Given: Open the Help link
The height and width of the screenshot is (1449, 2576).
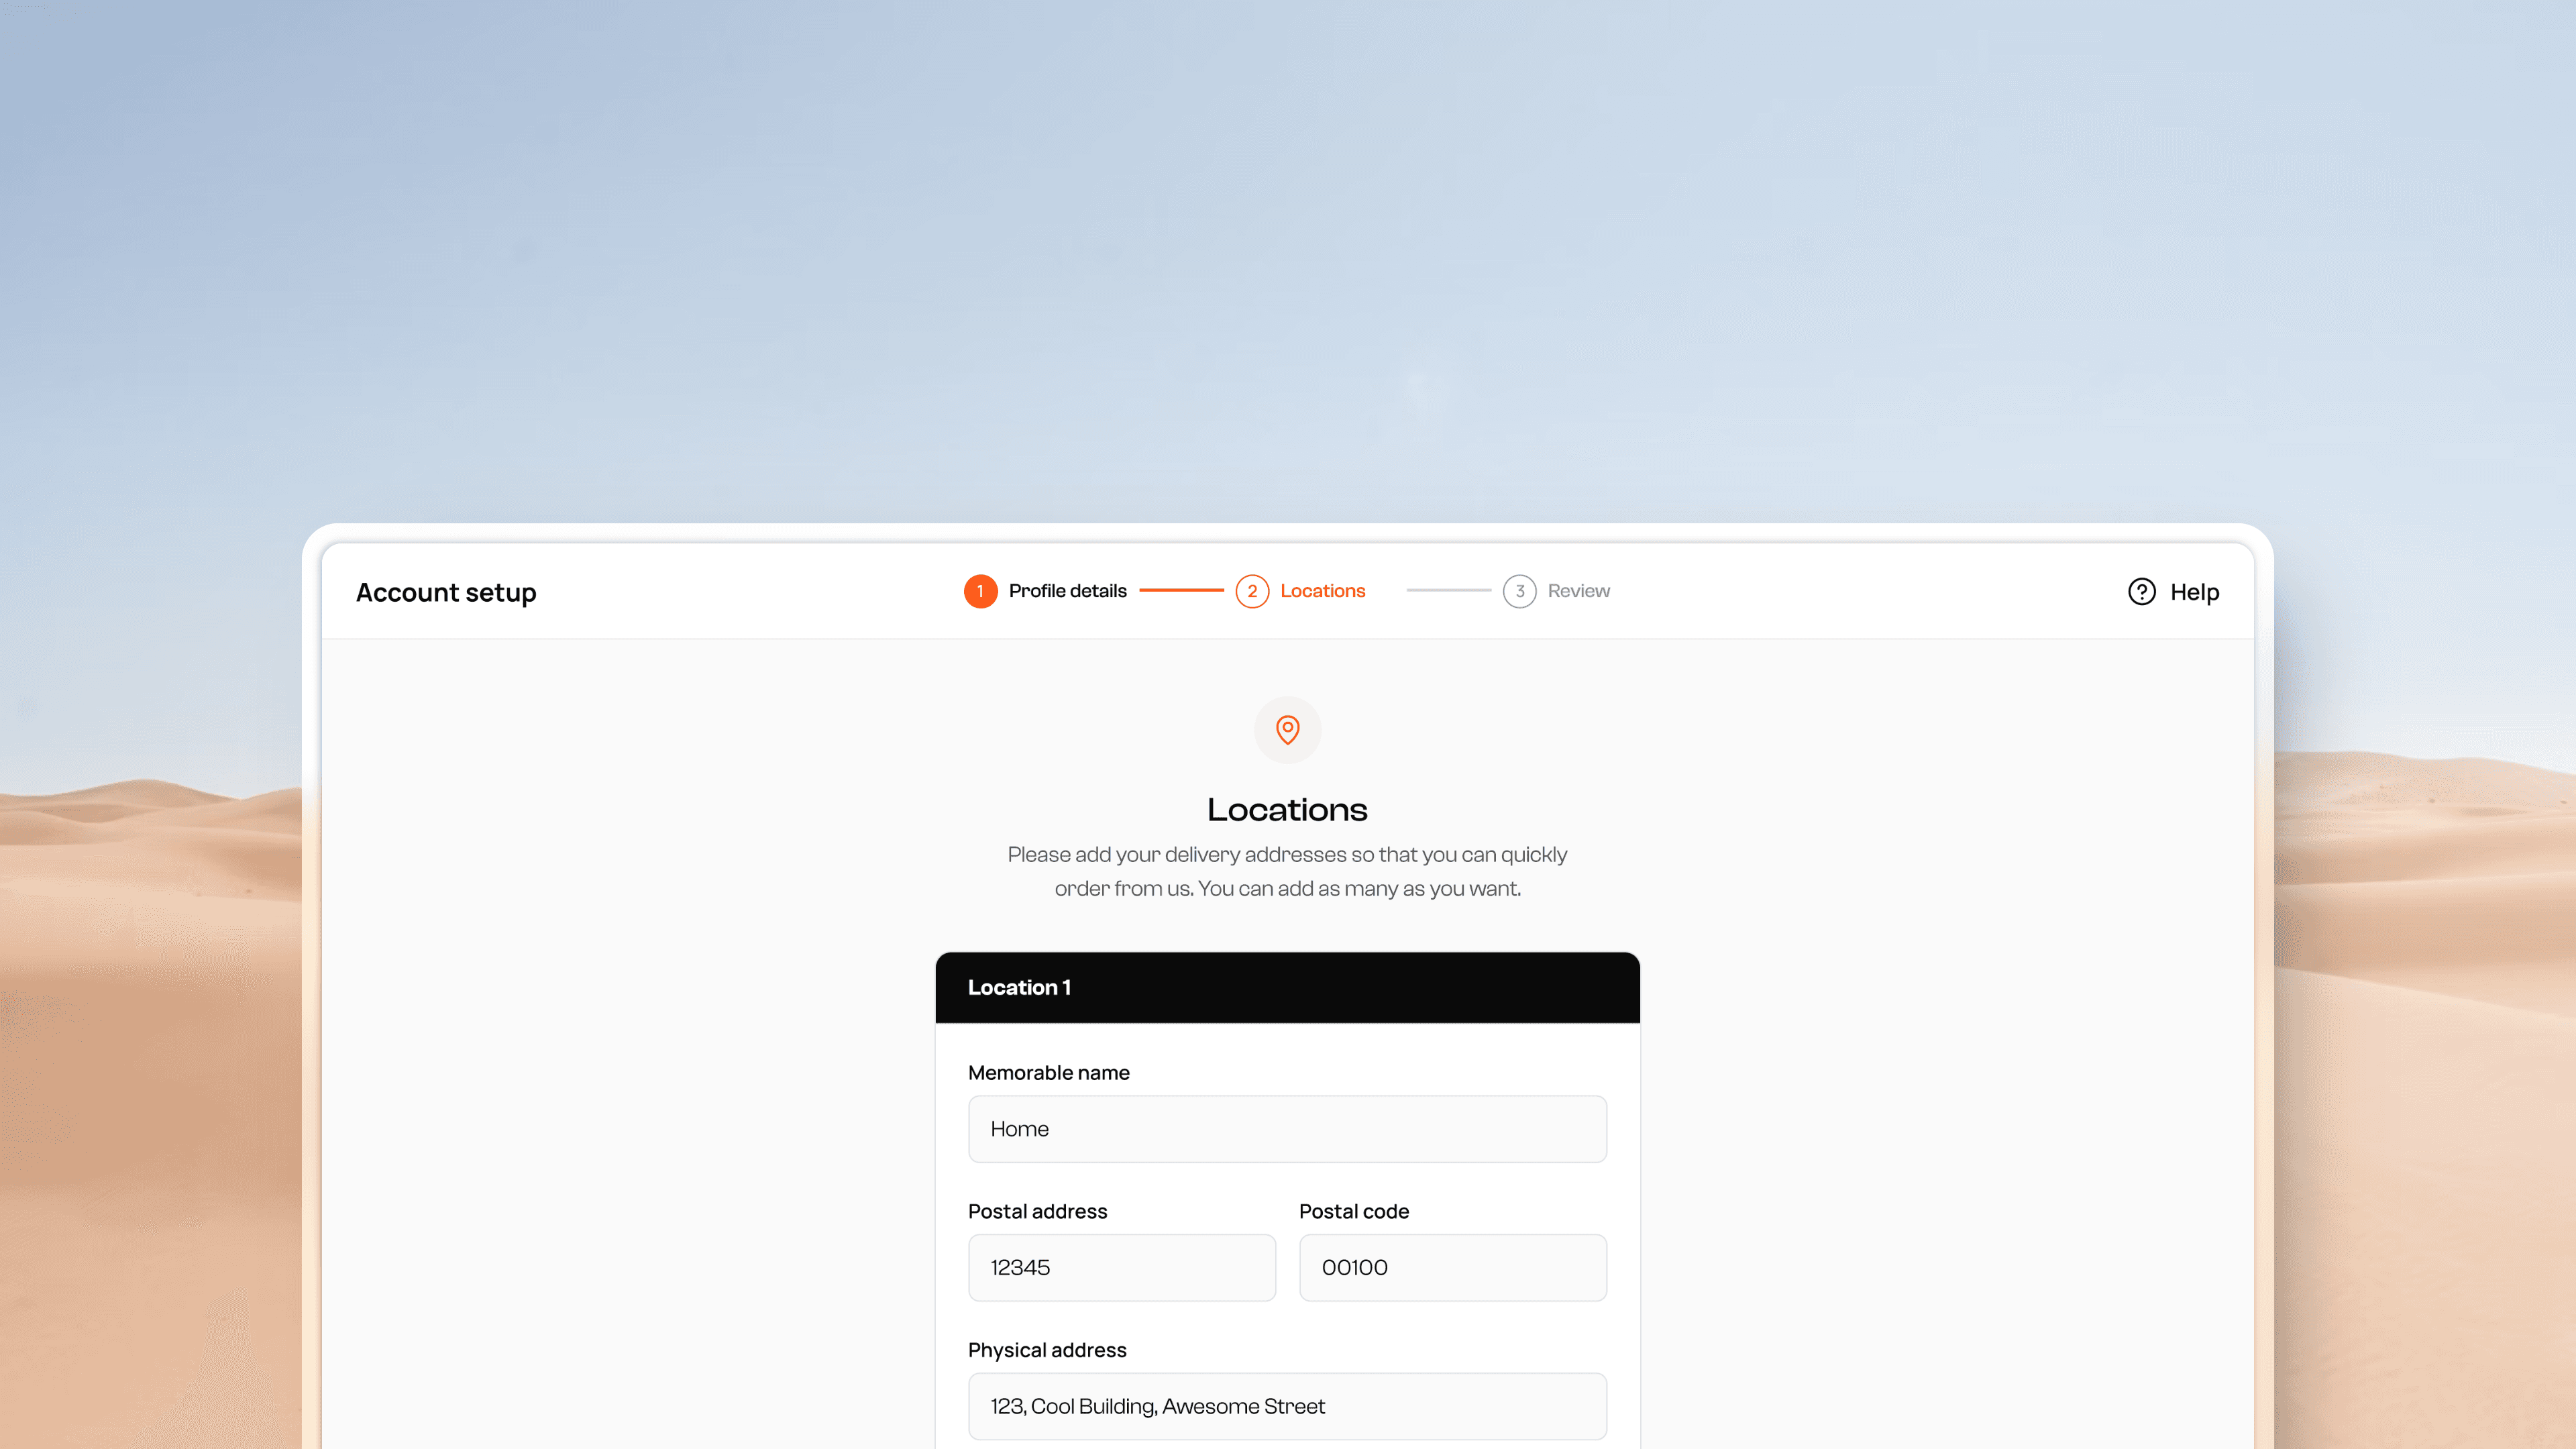Looking at the screenshot, I should tap(2194, 592).
